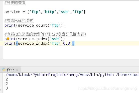The image size is (139, 93).
Task: Click the 'http' string in list
Action: (50, 12)
